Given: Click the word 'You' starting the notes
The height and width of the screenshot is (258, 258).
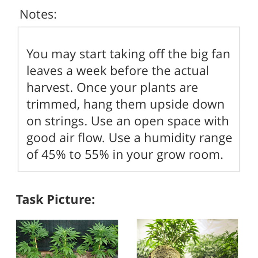Looking at the screenshot, I should (37, 54).
